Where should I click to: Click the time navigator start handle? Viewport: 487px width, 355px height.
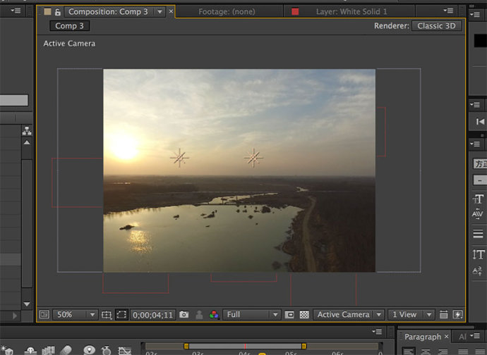[186, 346]
